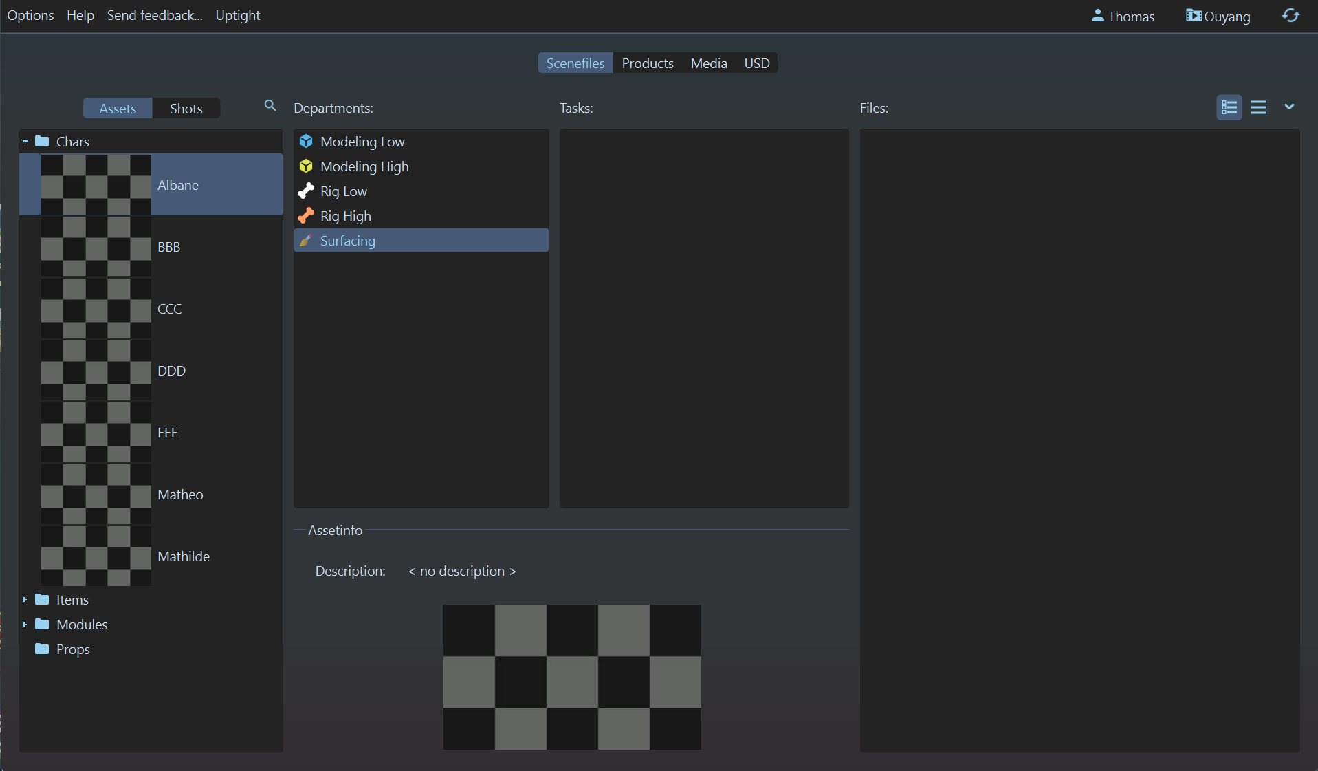Expand the Items folder
This screenshot has height=771, width=1318.
click(25, 600)
